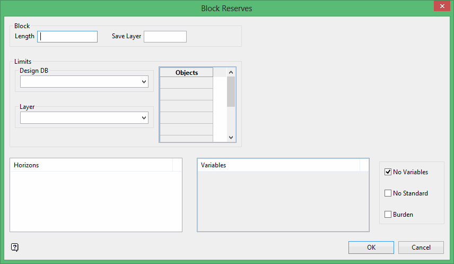Select the Objects column header
Screen dimensions: 454x264
[x=186, y=73]
